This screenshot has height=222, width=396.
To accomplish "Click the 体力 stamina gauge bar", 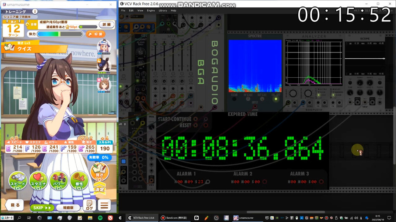I will [60, 34].
